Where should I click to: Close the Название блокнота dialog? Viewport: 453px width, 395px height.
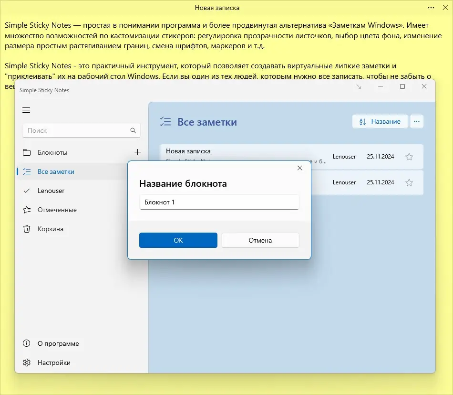299,168
